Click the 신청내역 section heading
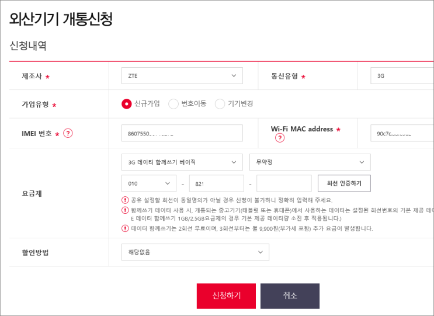This screenshot has width=434, height=316. point(28,46)
